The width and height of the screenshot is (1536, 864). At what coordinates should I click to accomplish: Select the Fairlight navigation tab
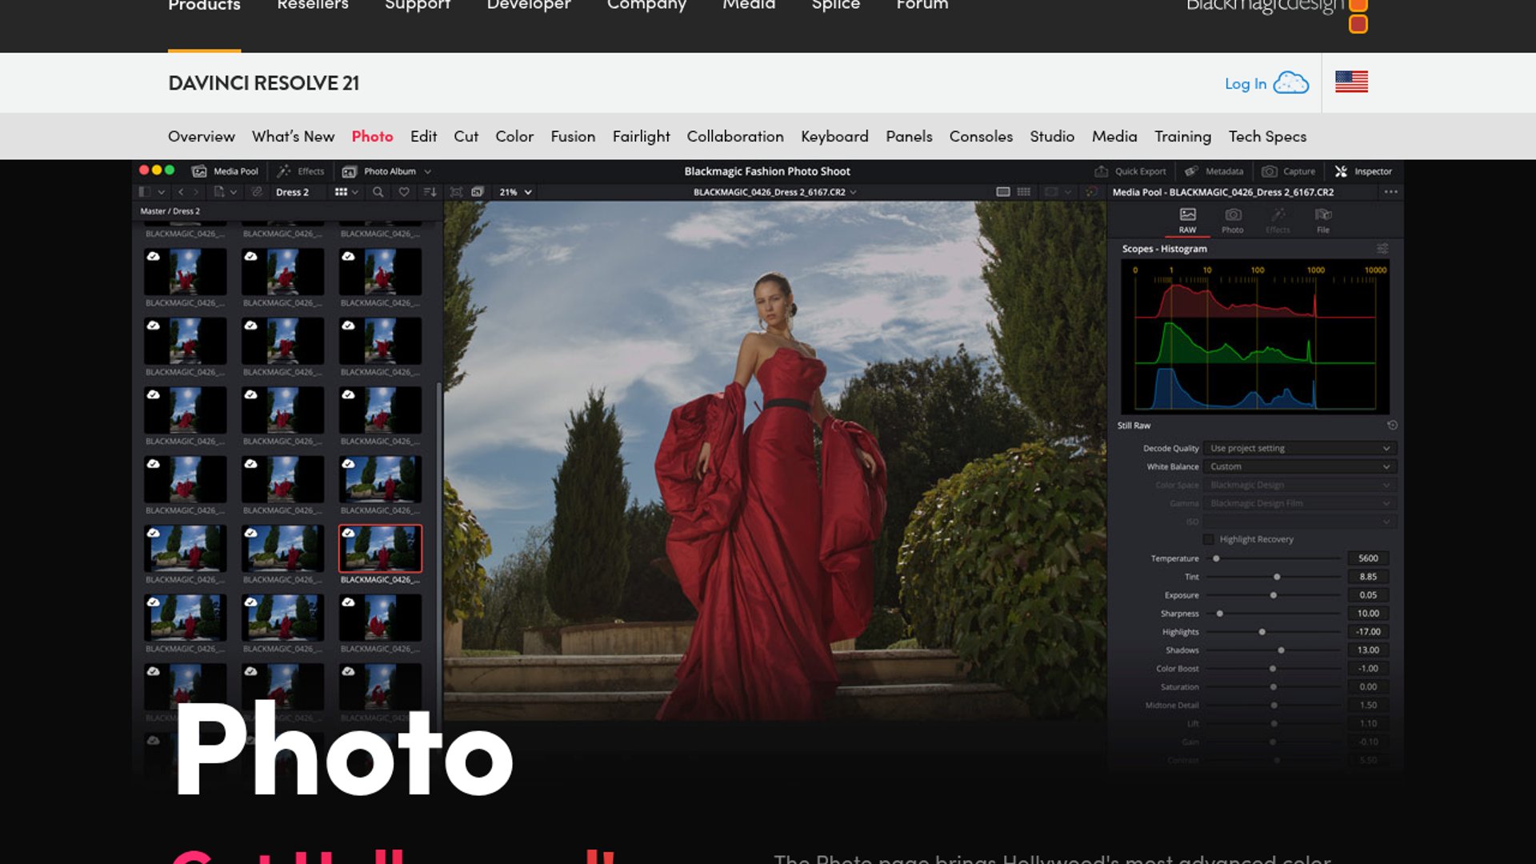coord(641,137)
